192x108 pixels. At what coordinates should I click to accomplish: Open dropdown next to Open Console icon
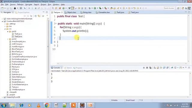pos(183,68)
